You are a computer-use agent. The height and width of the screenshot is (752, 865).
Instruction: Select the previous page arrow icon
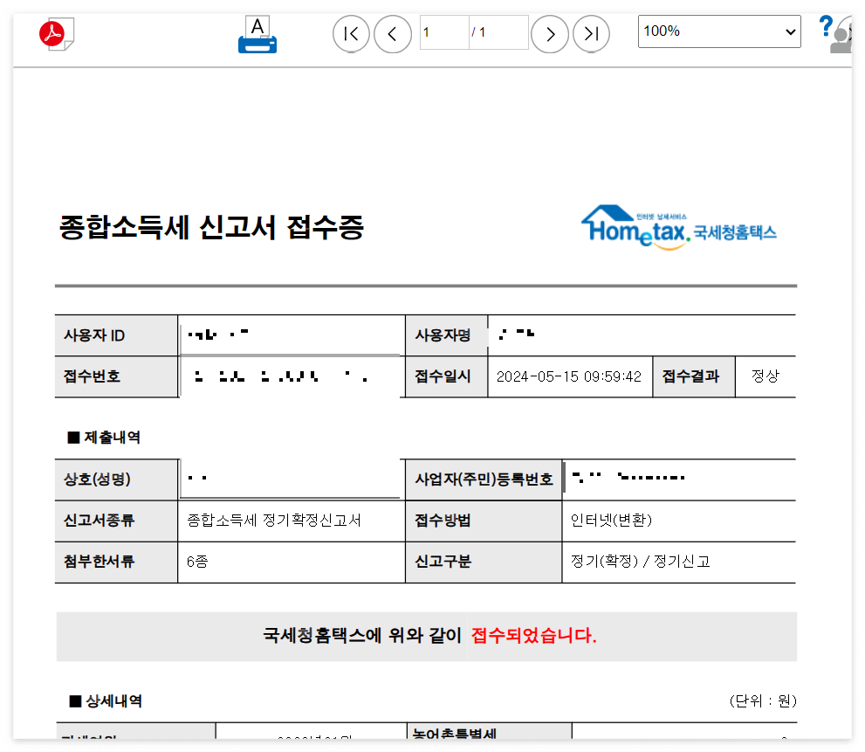(393, 33)
